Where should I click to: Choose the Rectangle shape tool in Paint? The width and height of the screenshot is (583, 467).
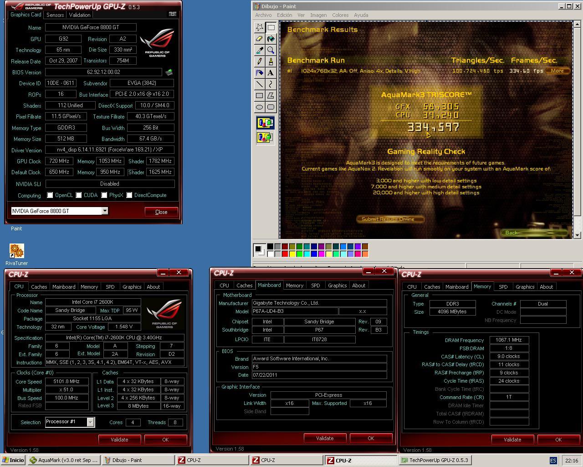tap(259, 96)
